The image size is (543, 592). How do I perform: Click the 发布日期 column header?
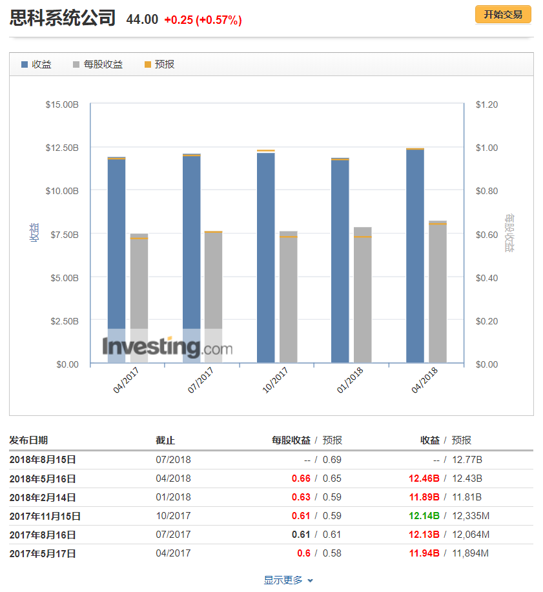coord(29,440)
